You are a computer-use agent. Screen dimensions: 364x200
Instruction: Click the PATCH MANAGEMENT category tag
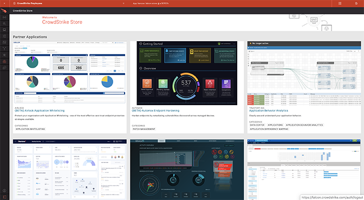(144, 129)
